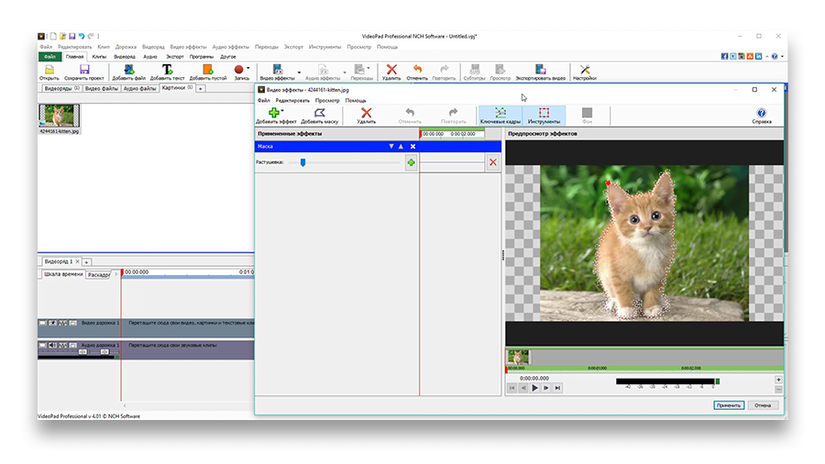The width and height of the screenshot is (825, 464).
Task: Switch to Аудио ribbon tab
Action: 150,57
